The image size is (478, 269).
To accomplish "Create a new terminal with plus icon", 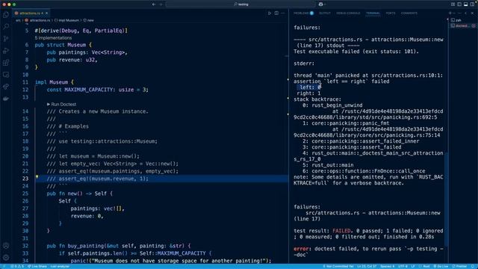I will tap(450, 13).
